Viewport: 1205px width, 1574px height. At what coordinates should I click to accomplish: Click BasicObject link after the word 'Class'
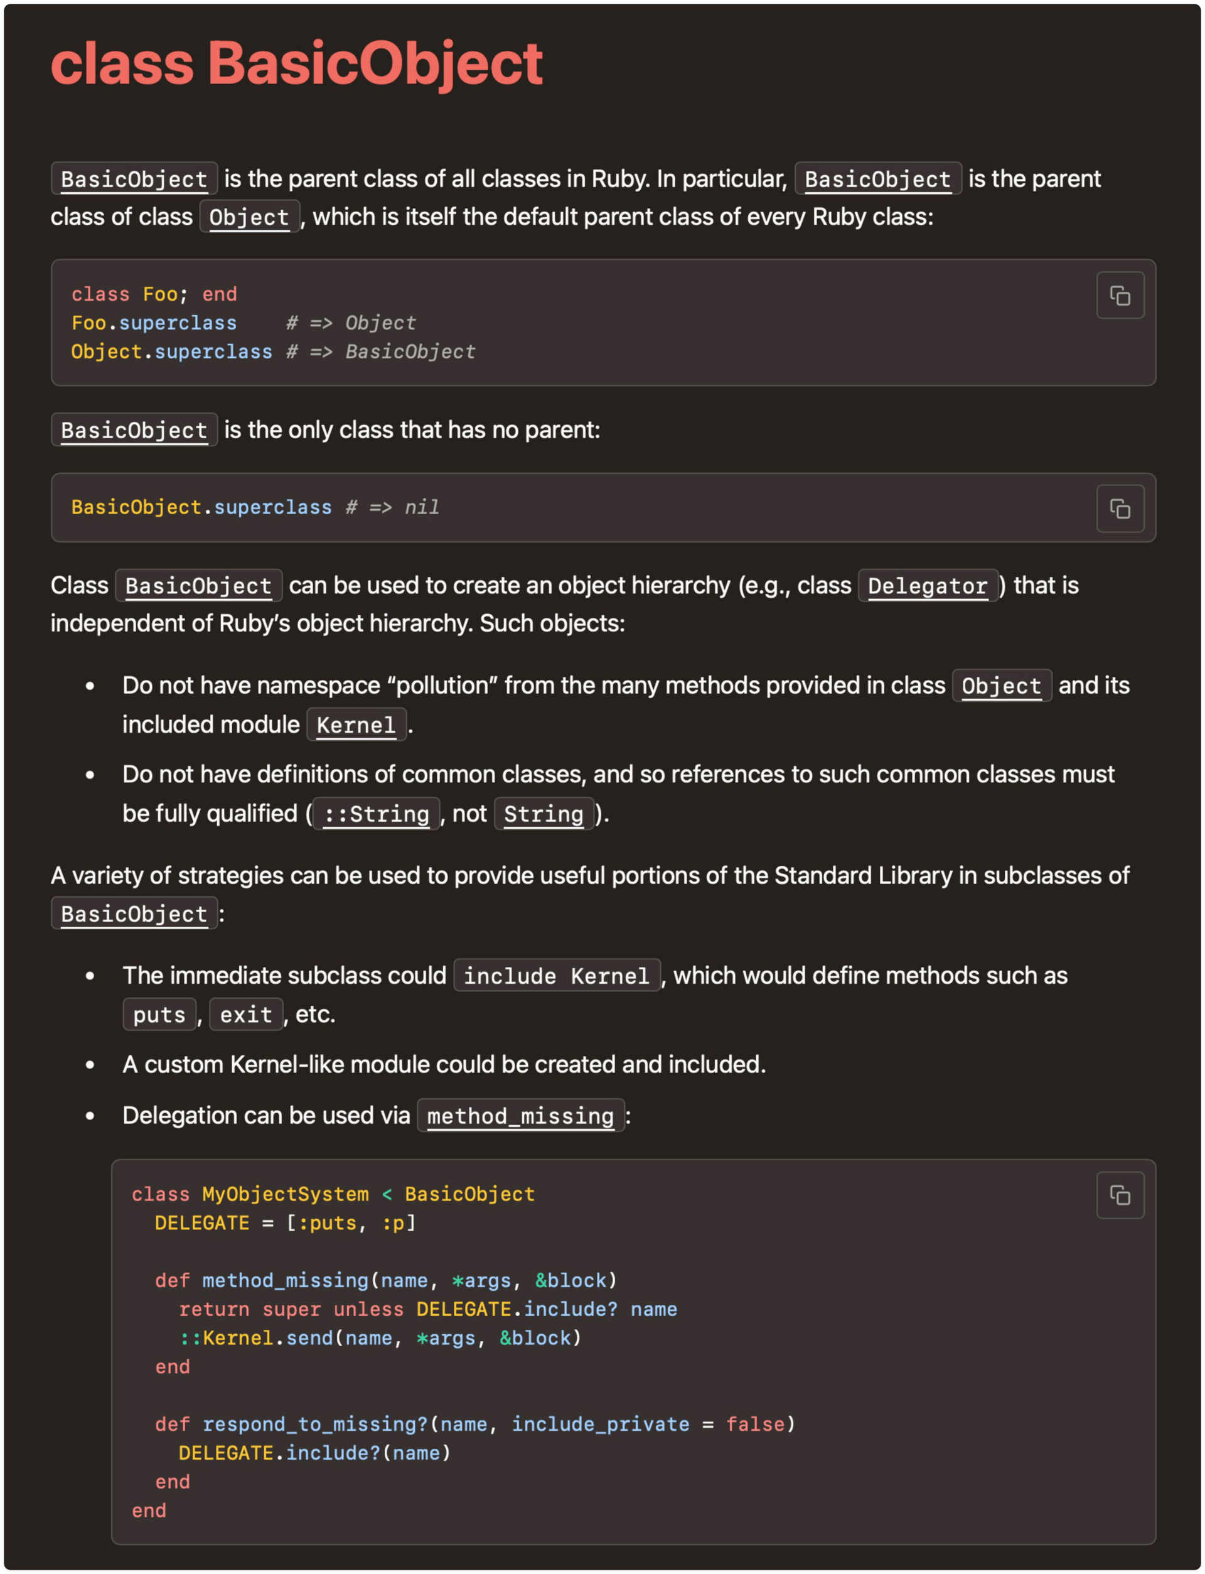pyautogui.click(x=199, y=586)
